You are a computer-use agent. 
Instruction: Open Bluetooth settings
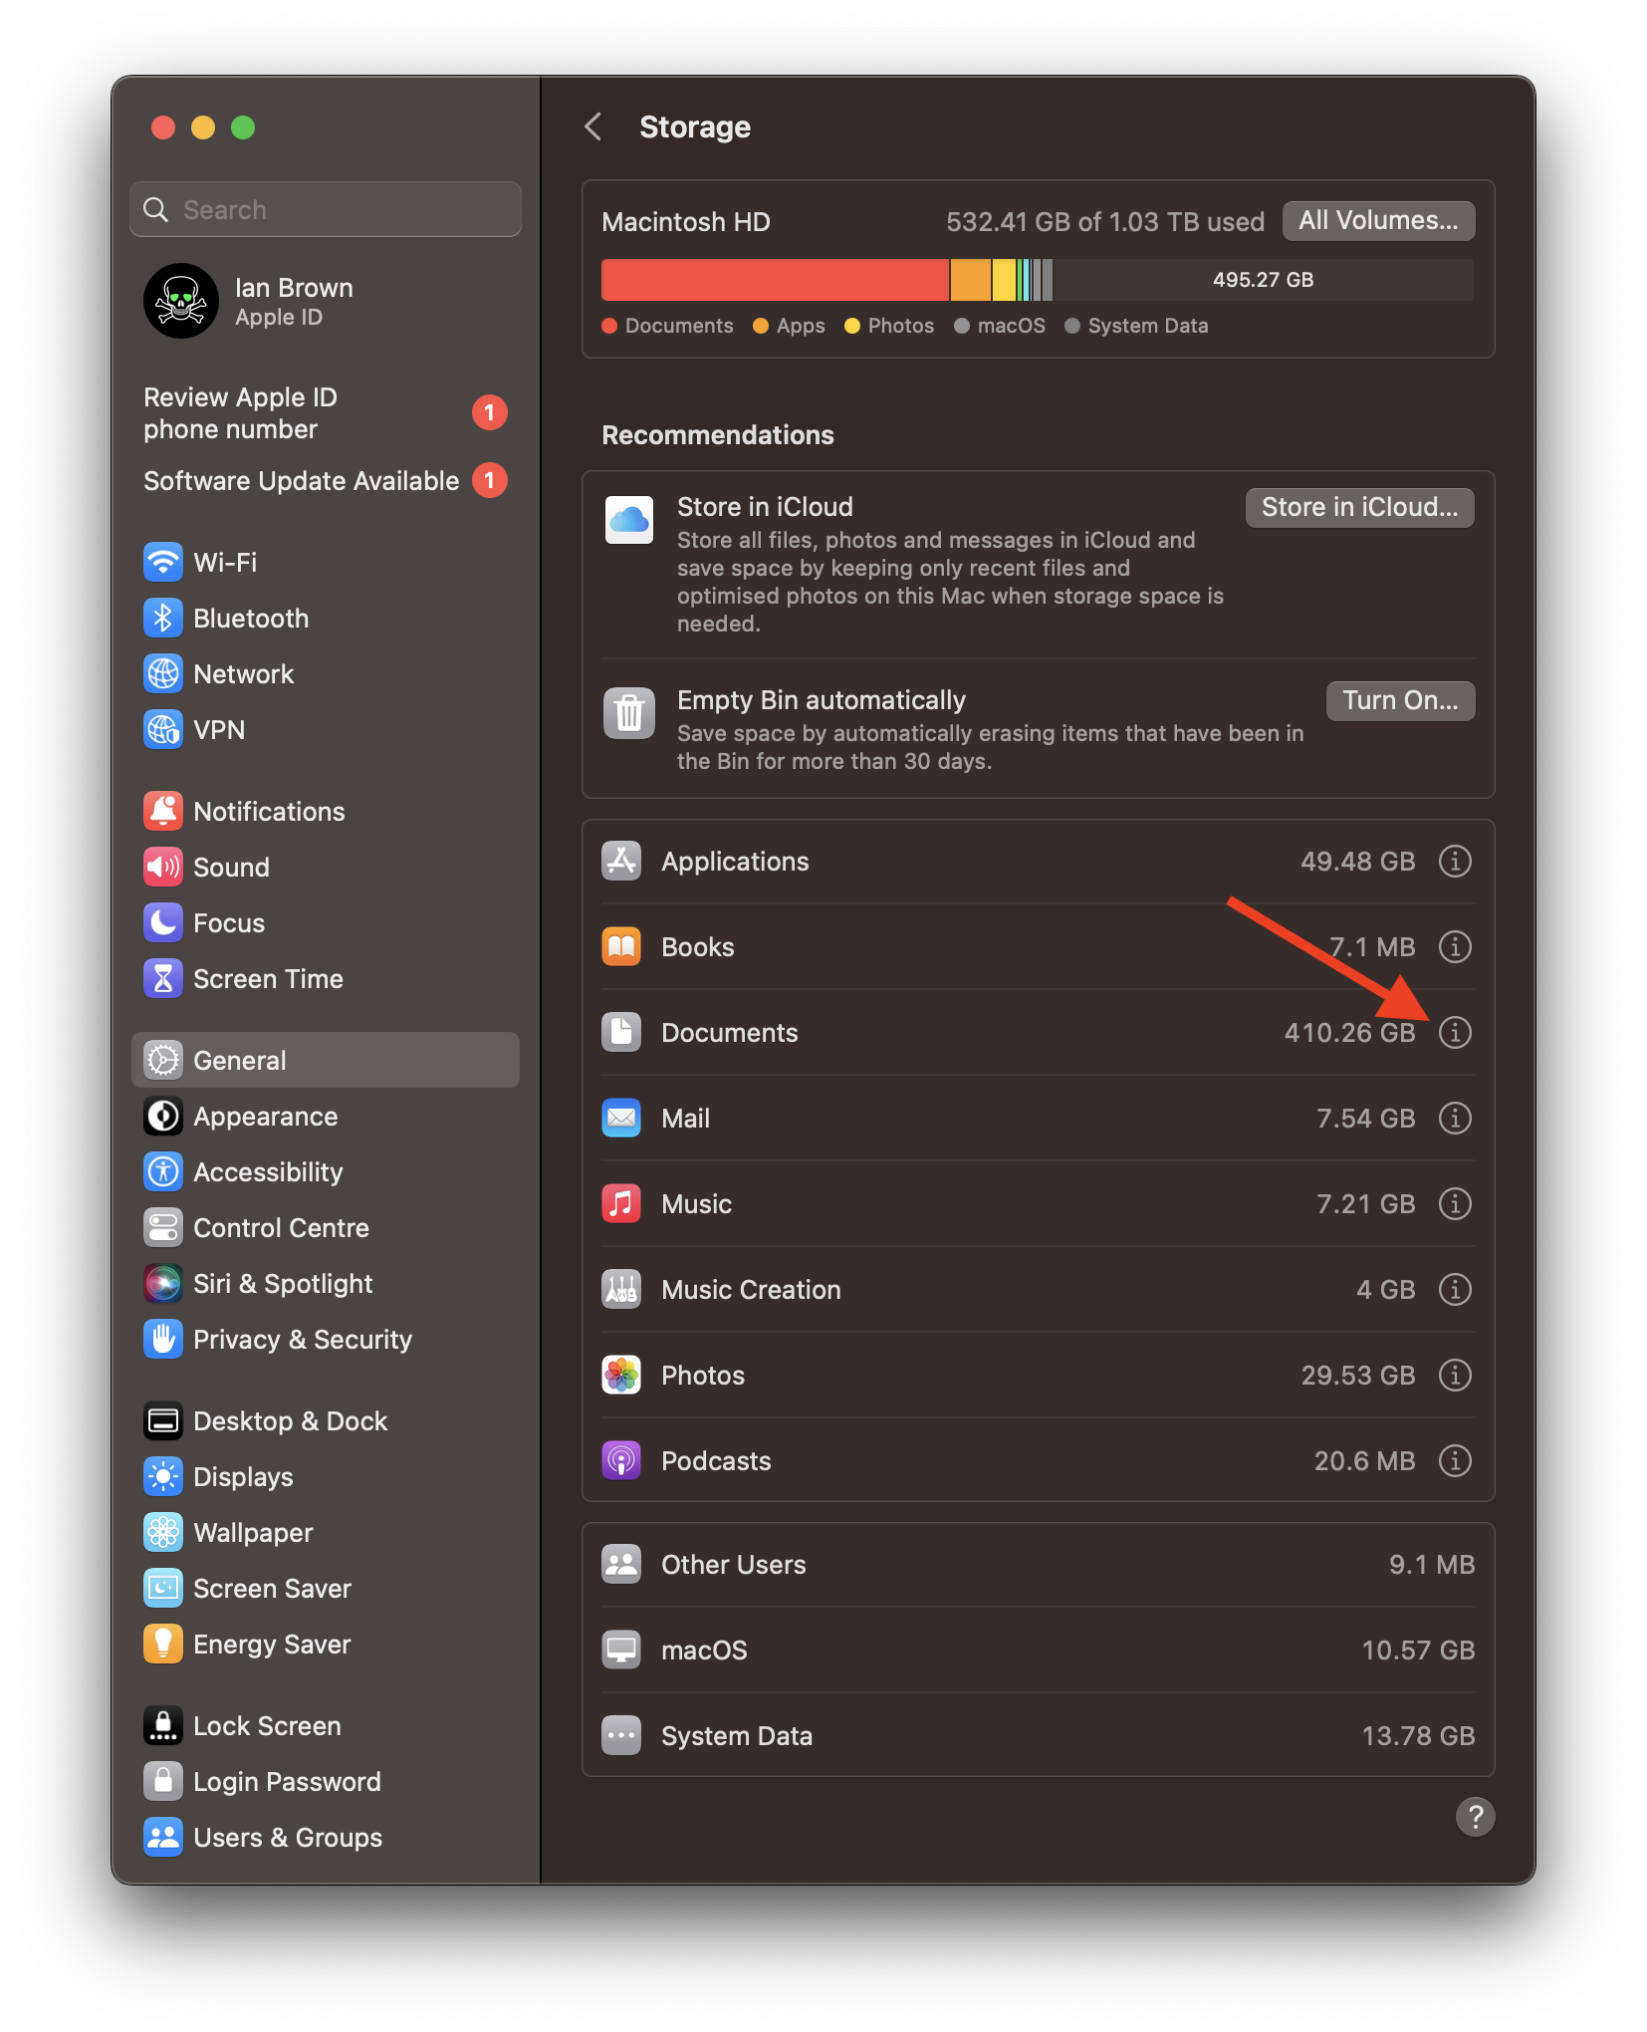[x=325, y=619]
